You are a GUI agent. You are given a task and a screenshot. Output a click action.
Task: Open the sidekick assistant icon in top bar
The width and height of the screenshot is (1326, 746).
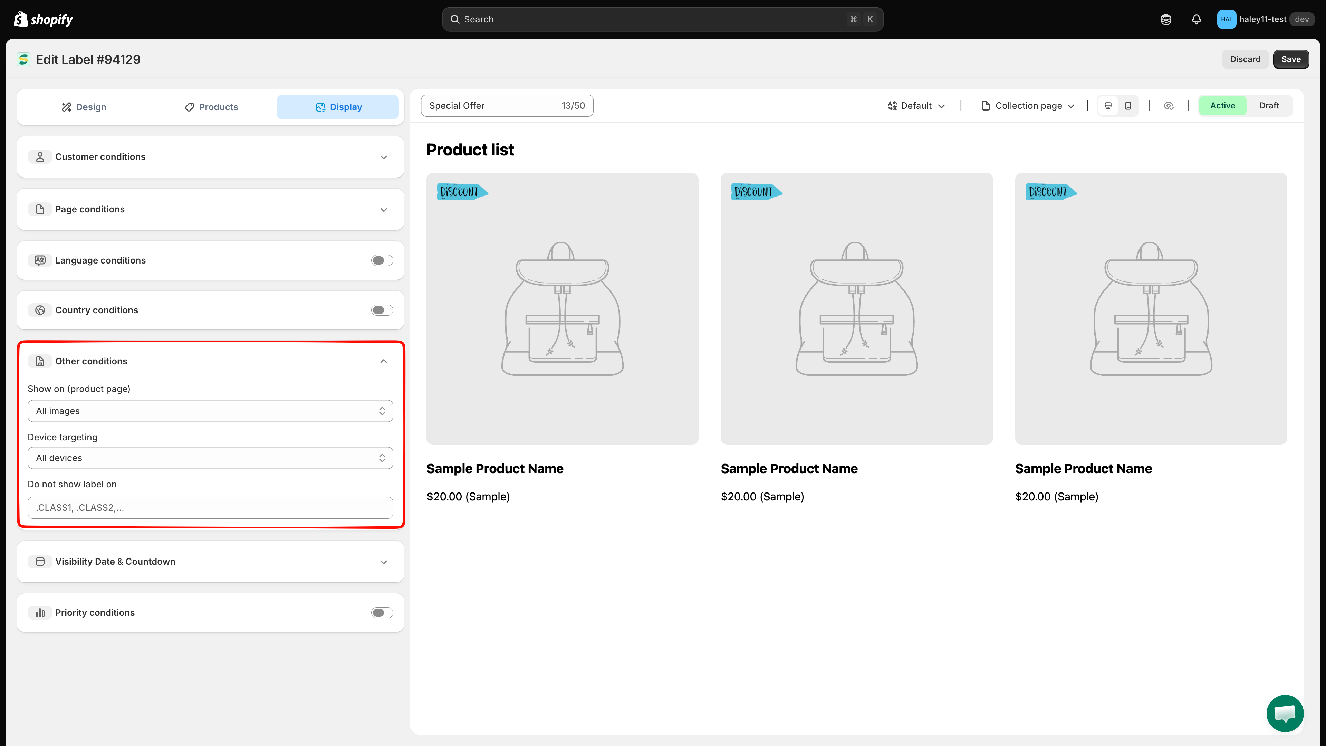pyautogui.click(x=1166, y=19)
